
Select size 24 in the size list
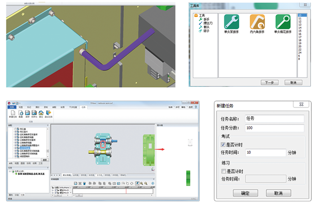pyautogui.click(x=300, y=52)
